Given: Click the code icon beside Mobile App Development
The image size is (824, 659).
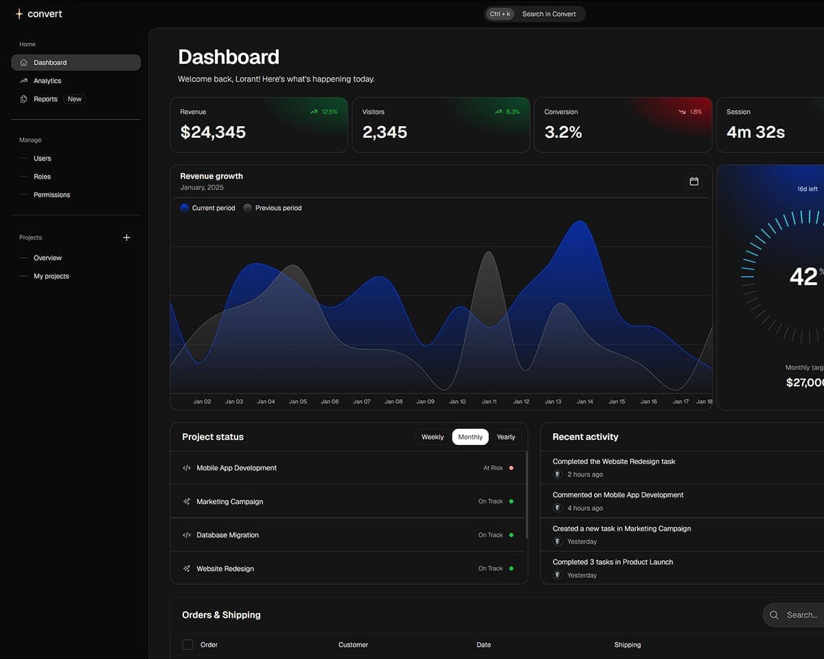Looking at the screenshot, I should click(186, 467).
